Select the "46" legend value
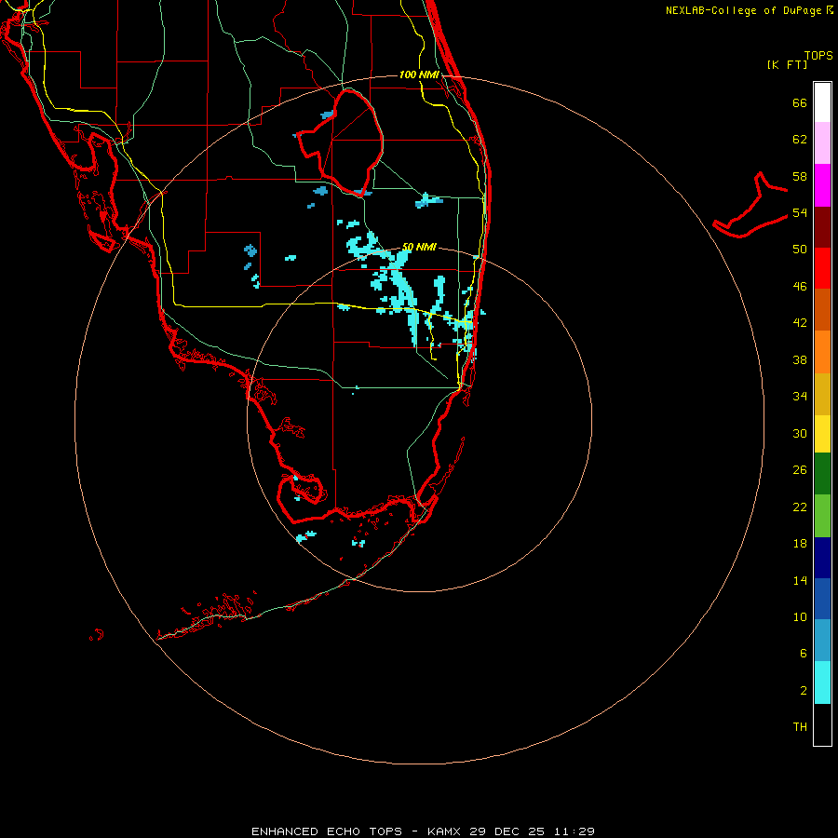 pos(800,287)
